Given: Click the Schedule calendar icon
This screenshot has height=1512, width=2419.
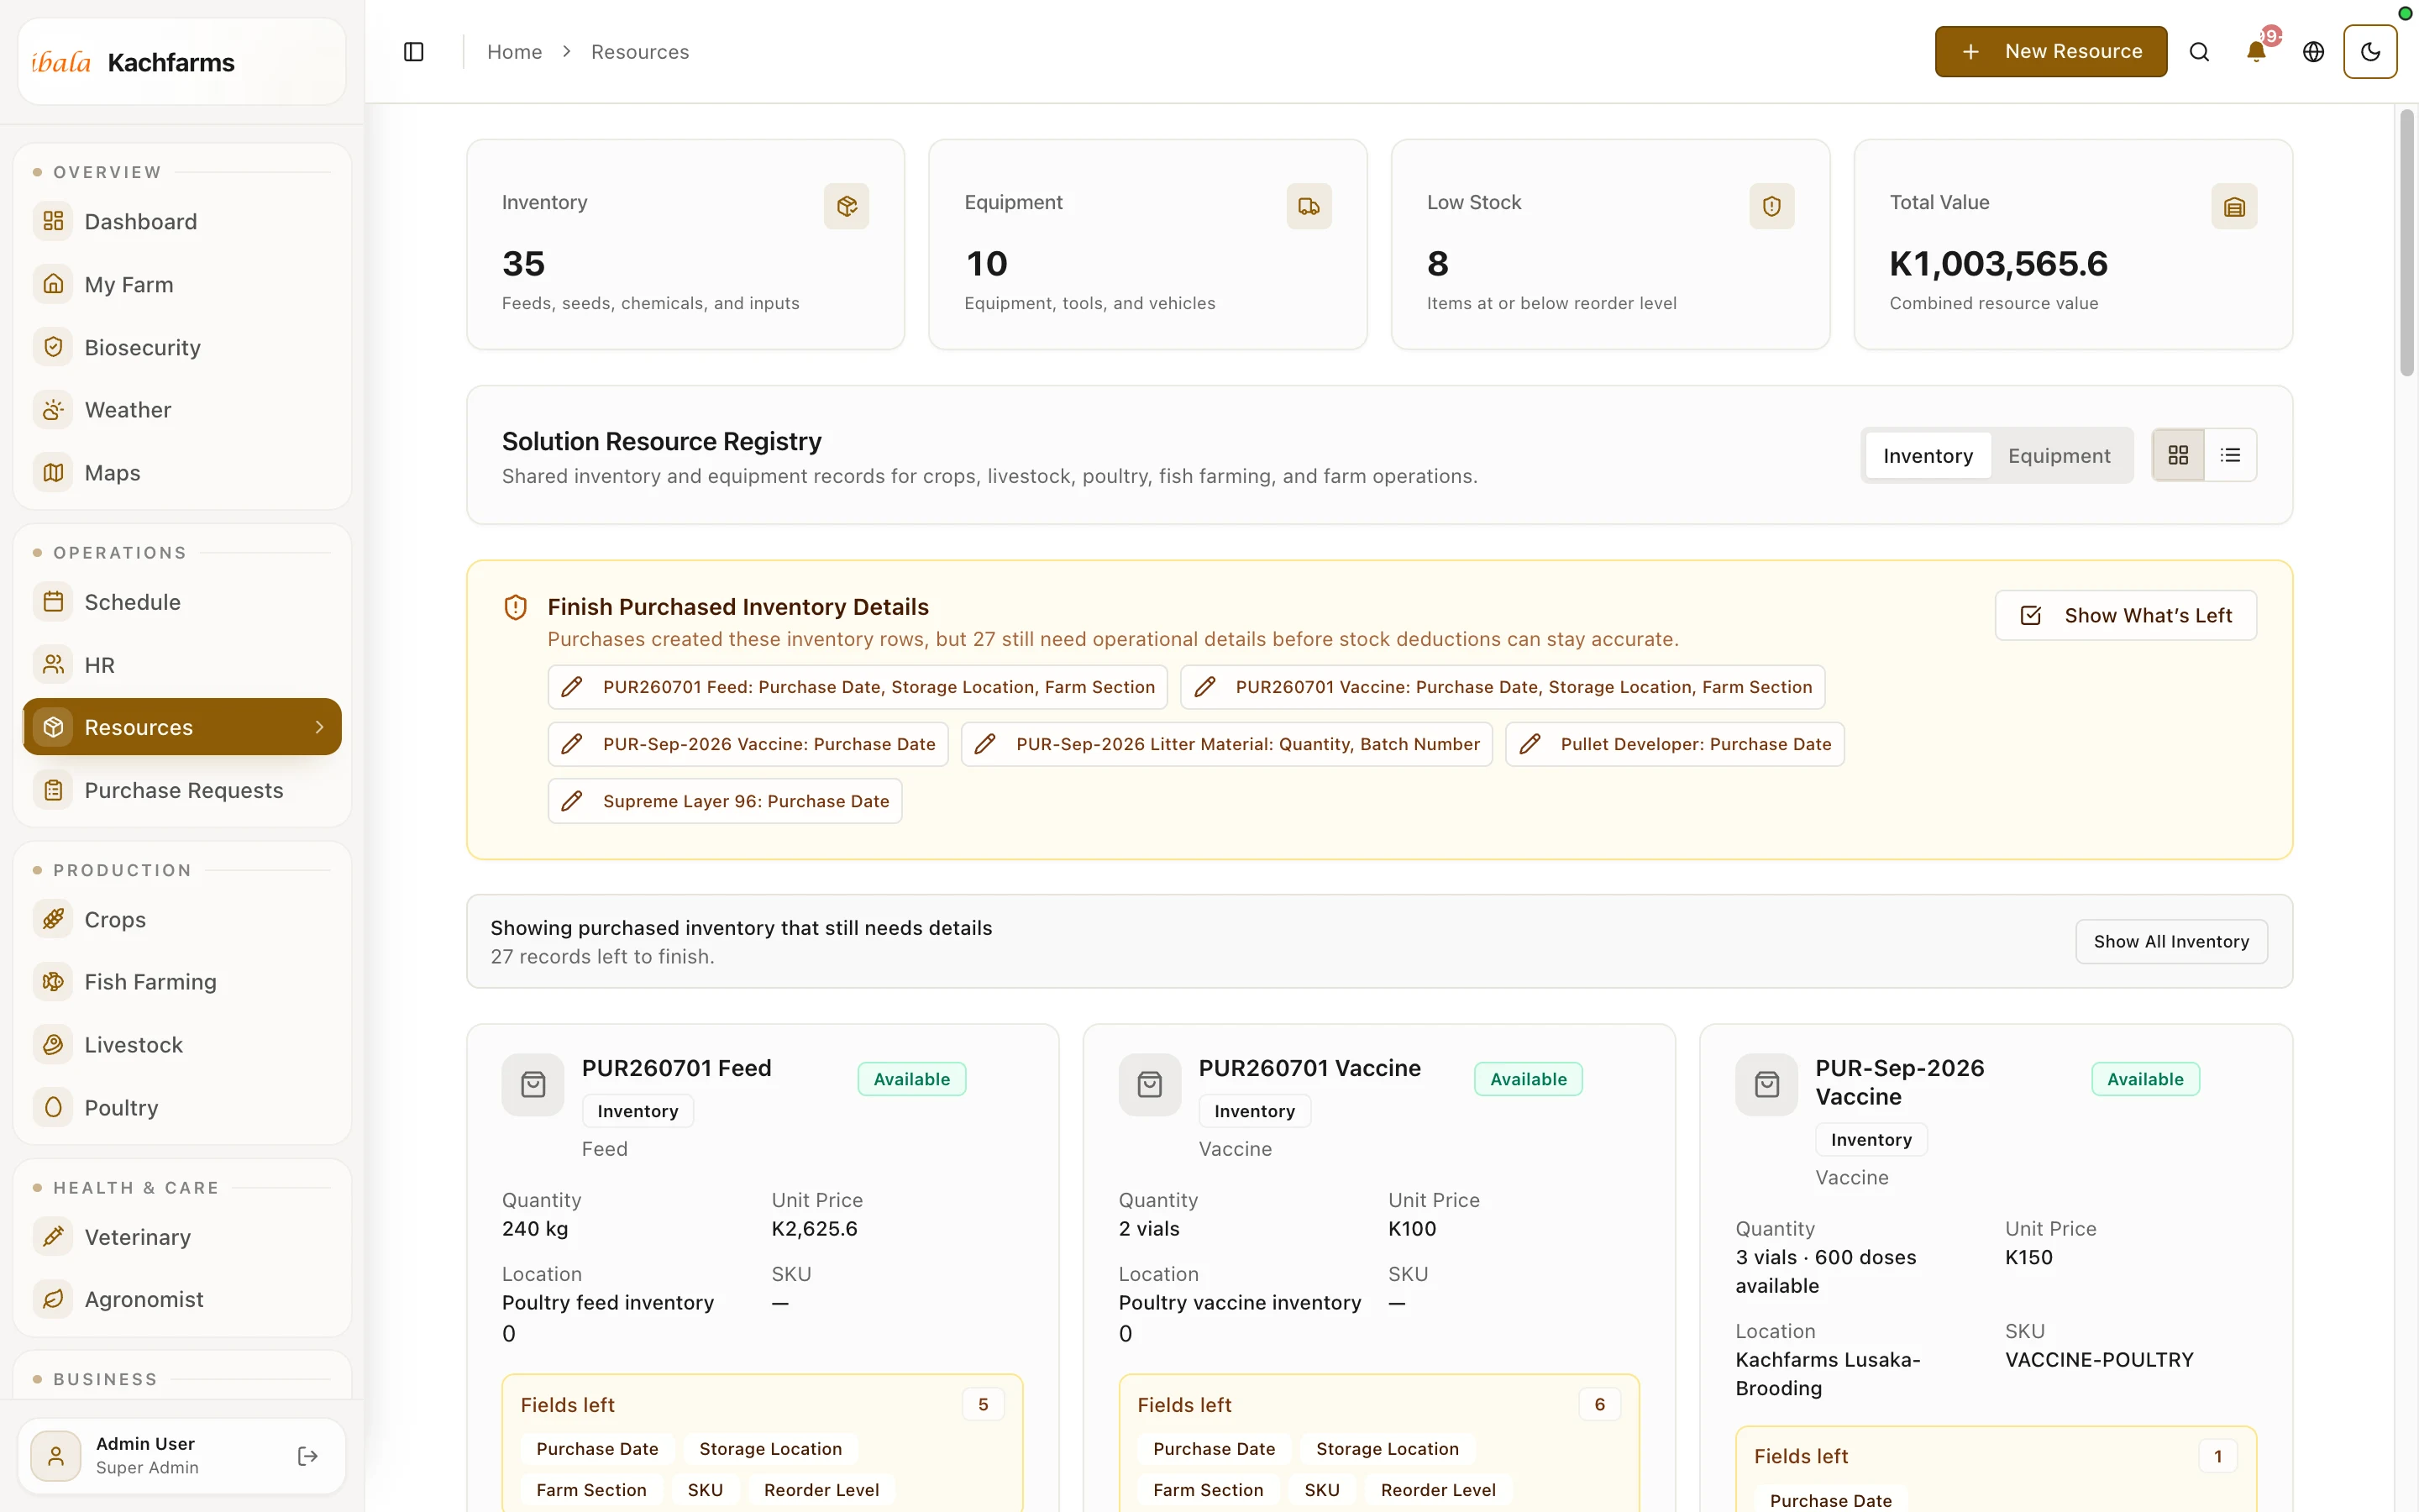Looking at the screenshot, I should pyautogui.click(x=53, y=602).
